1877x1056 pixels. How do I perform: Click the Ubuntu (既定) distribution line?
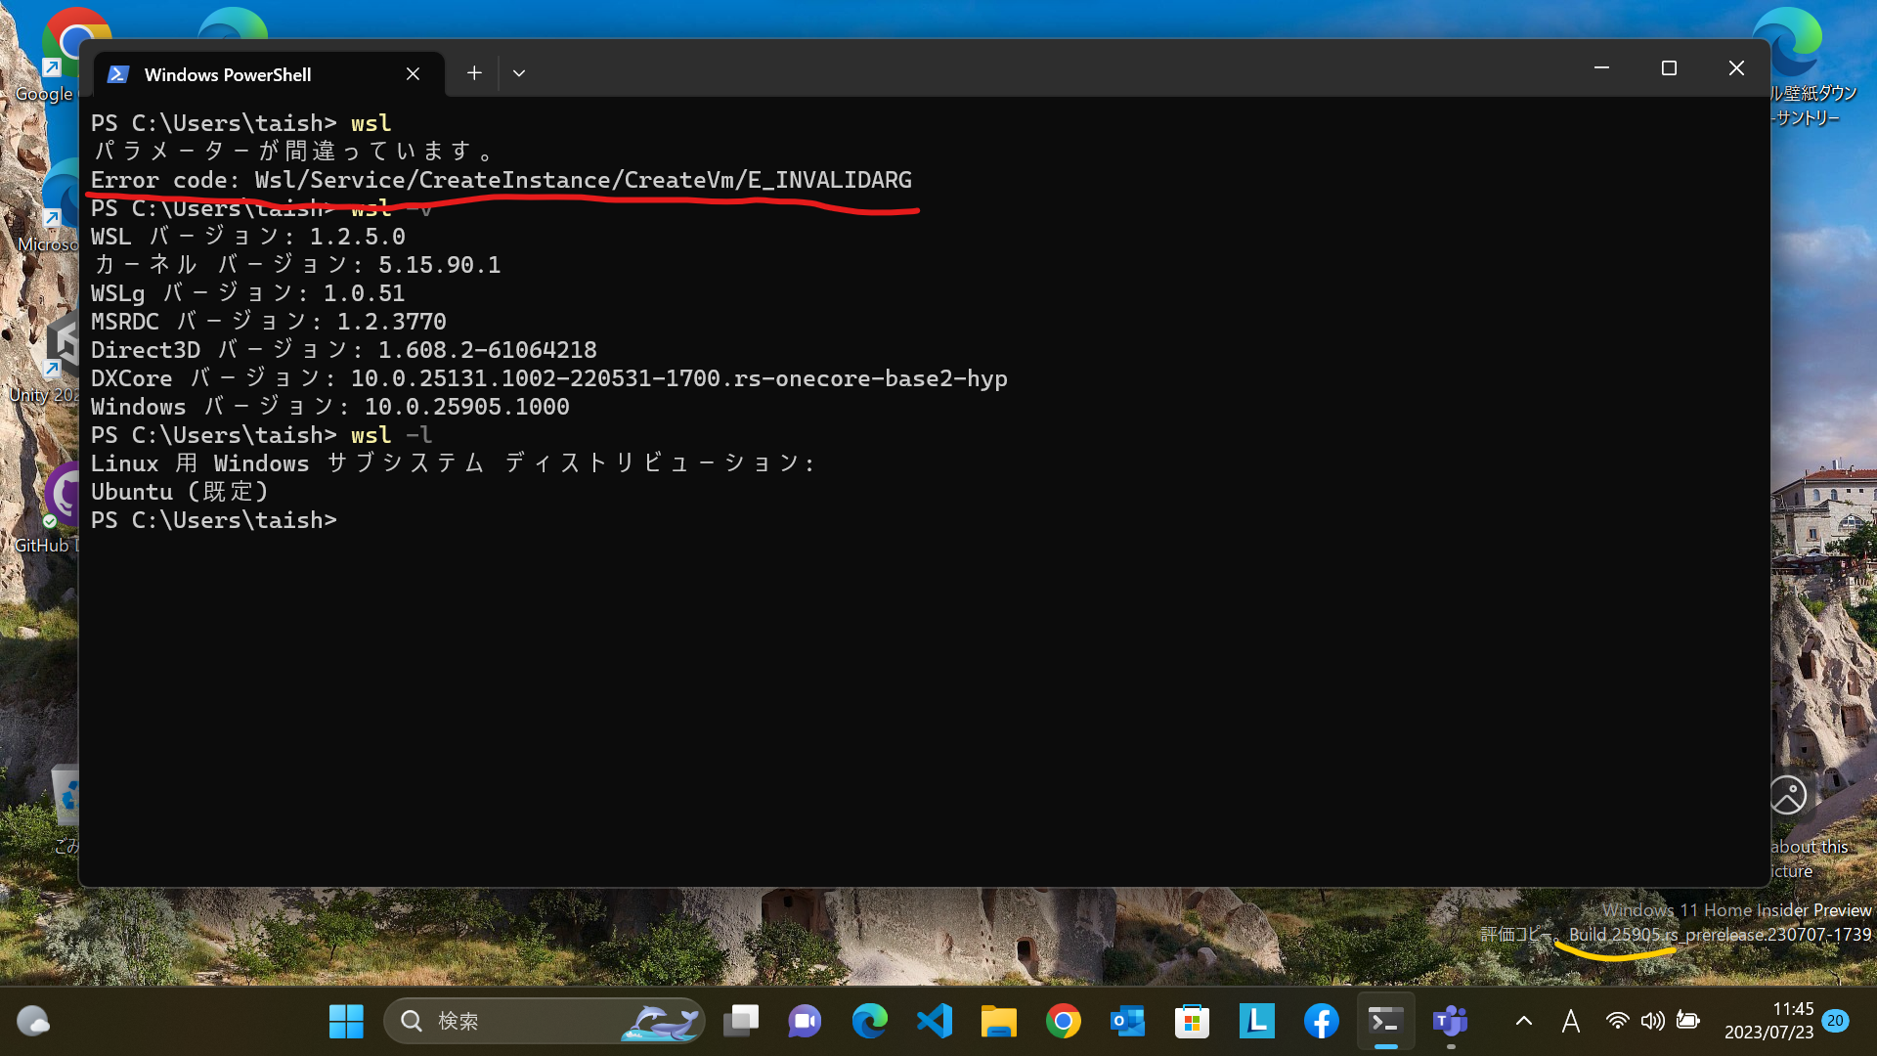(x=180, y=492)
